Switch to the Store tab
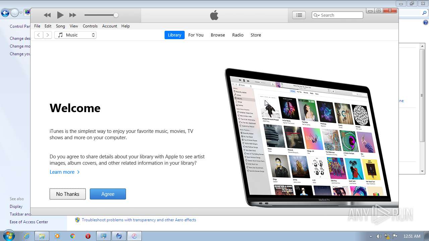The height and width of the screenshot is (241, 429). click(256, 35)
